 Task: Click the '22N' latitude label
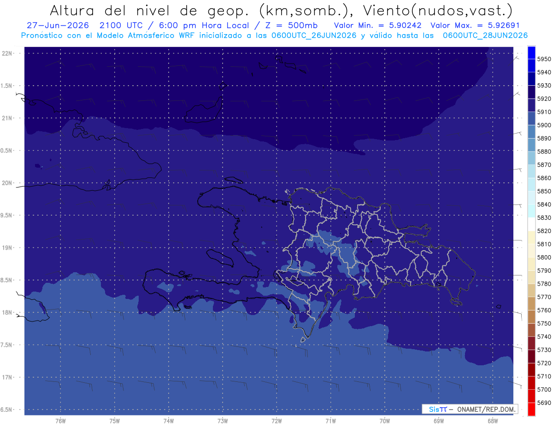point(7,53)
